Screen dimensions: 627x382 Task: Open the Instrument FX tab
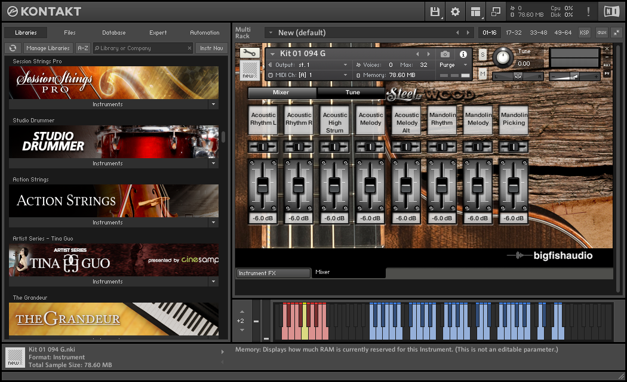(272, 273)
